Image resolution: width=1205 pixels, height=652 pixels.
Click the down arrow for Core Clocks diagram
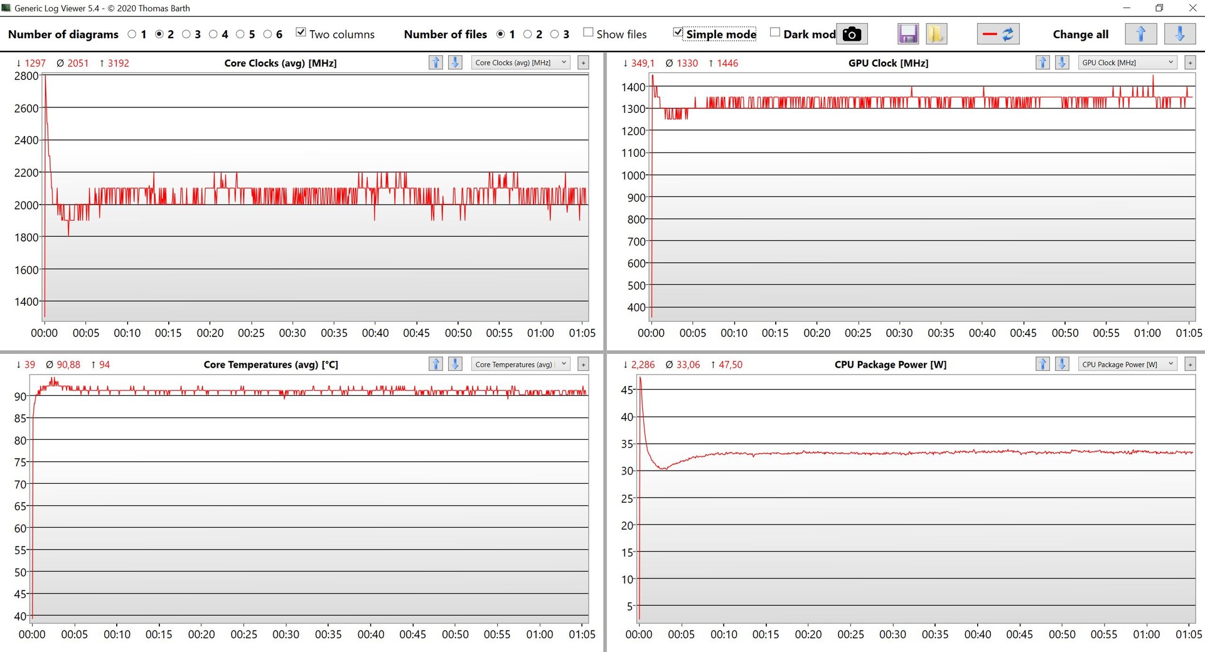(456, 62)
